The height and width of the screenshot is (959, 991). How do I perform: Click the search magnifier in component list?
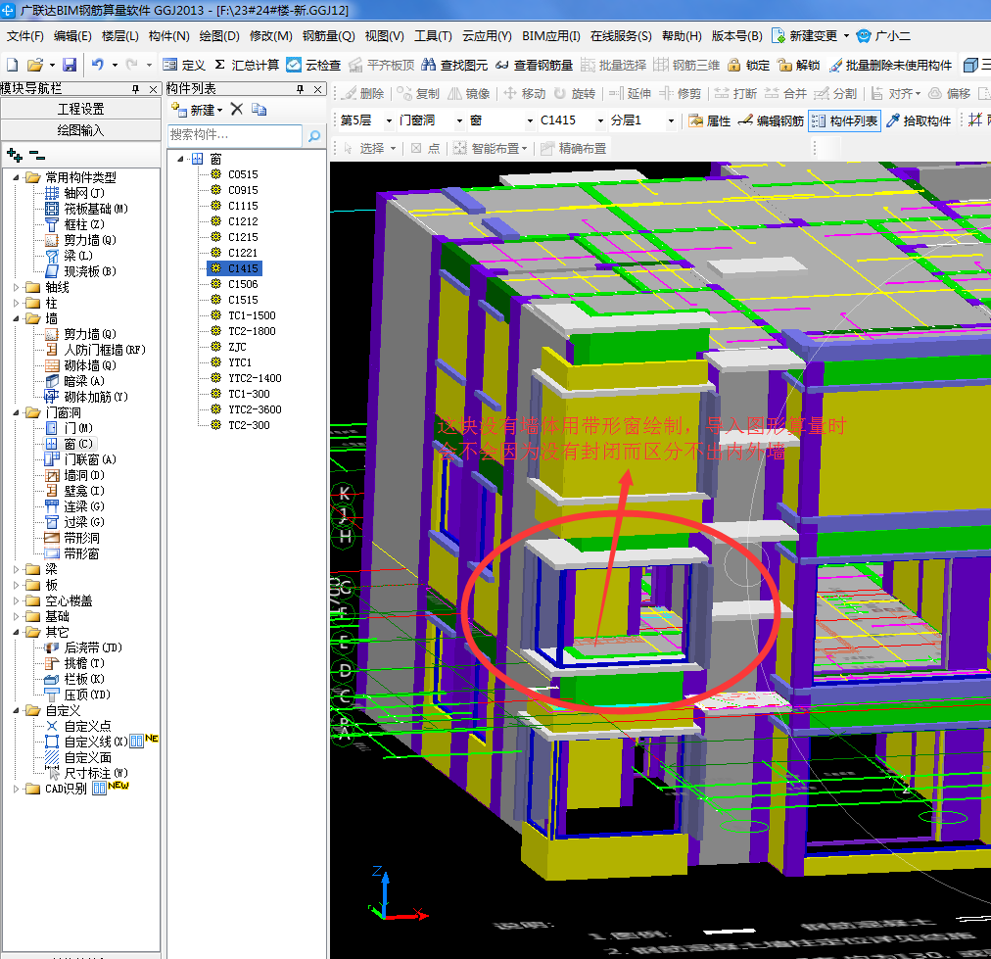tap(314, 135)
